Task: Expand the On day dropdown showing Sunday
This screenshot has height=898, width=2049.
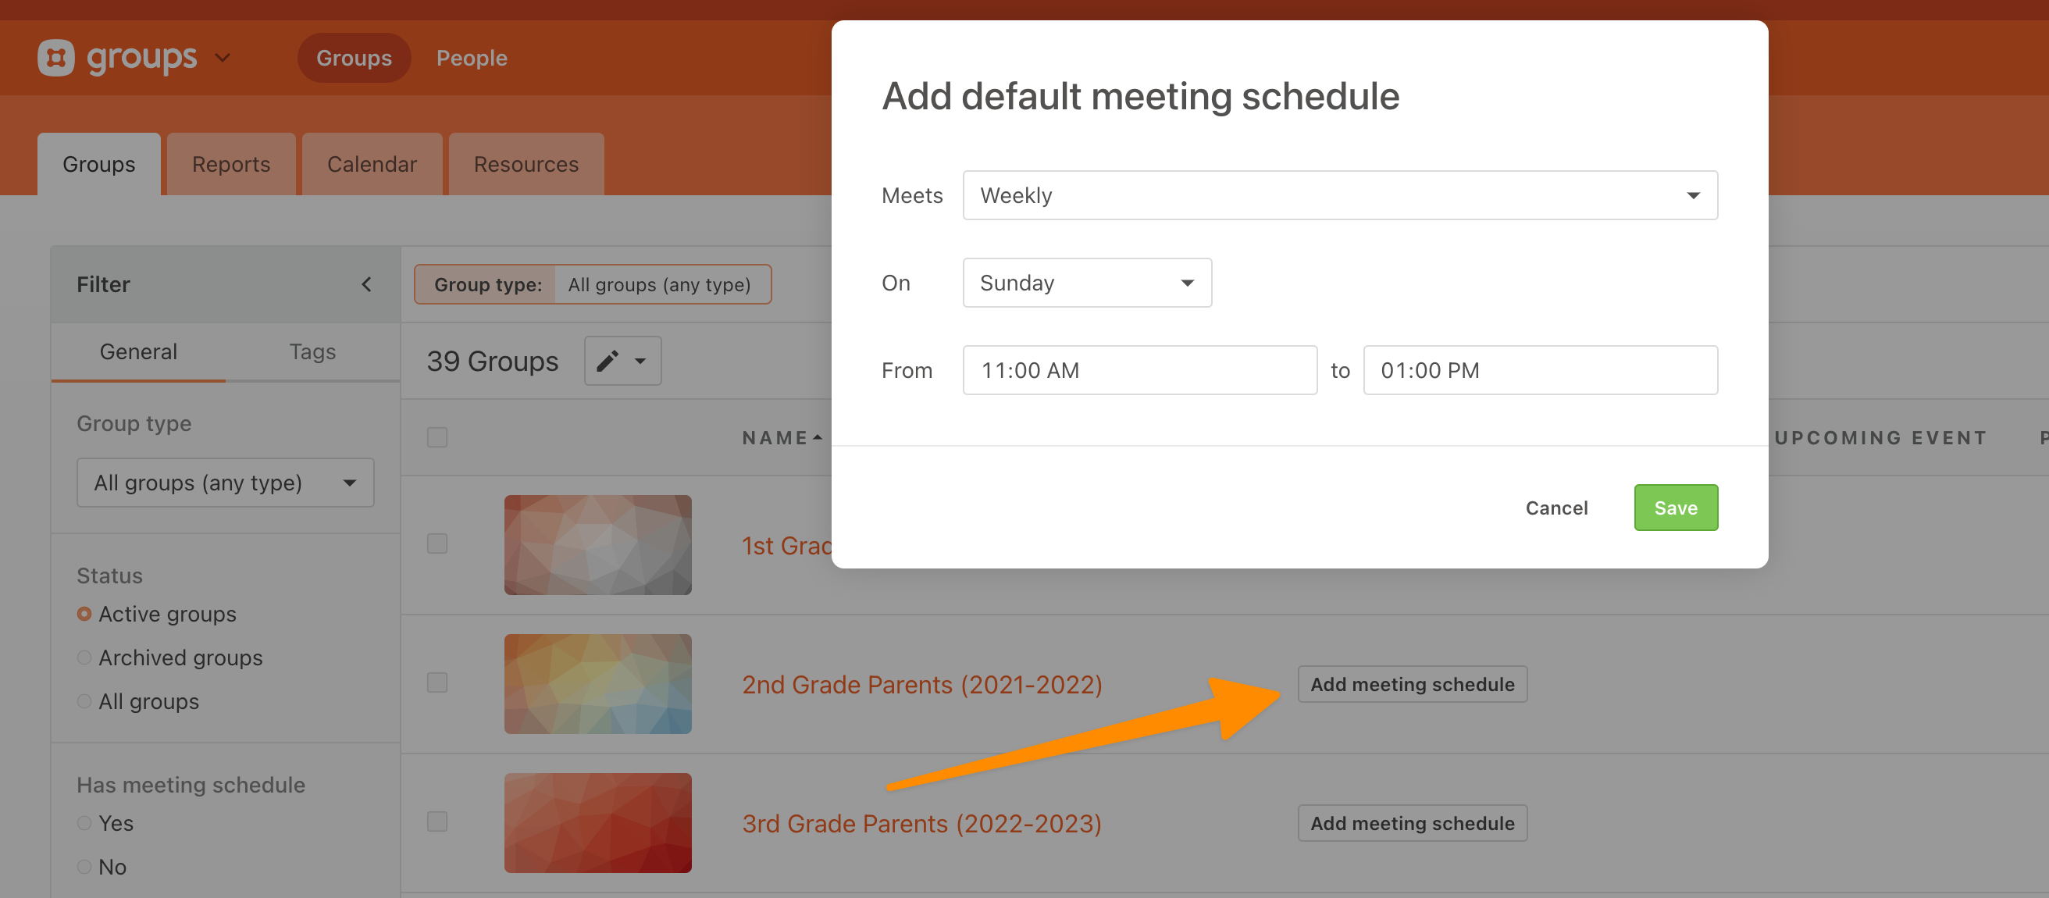Action: pyautogui.click(x=1086, y=283)
